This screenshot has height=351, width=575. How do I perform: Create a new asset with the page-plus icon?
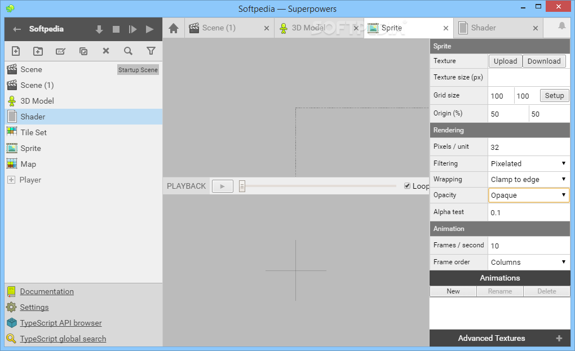click(x=16, y=51)
